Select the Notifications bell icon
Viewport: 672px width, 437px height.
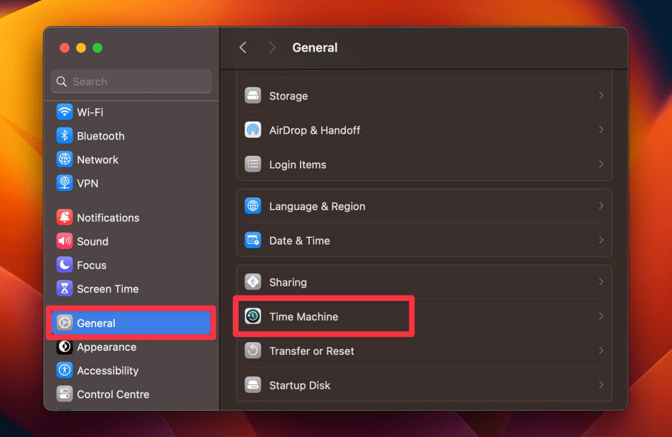pyautogui.click(x=65, y=217)
